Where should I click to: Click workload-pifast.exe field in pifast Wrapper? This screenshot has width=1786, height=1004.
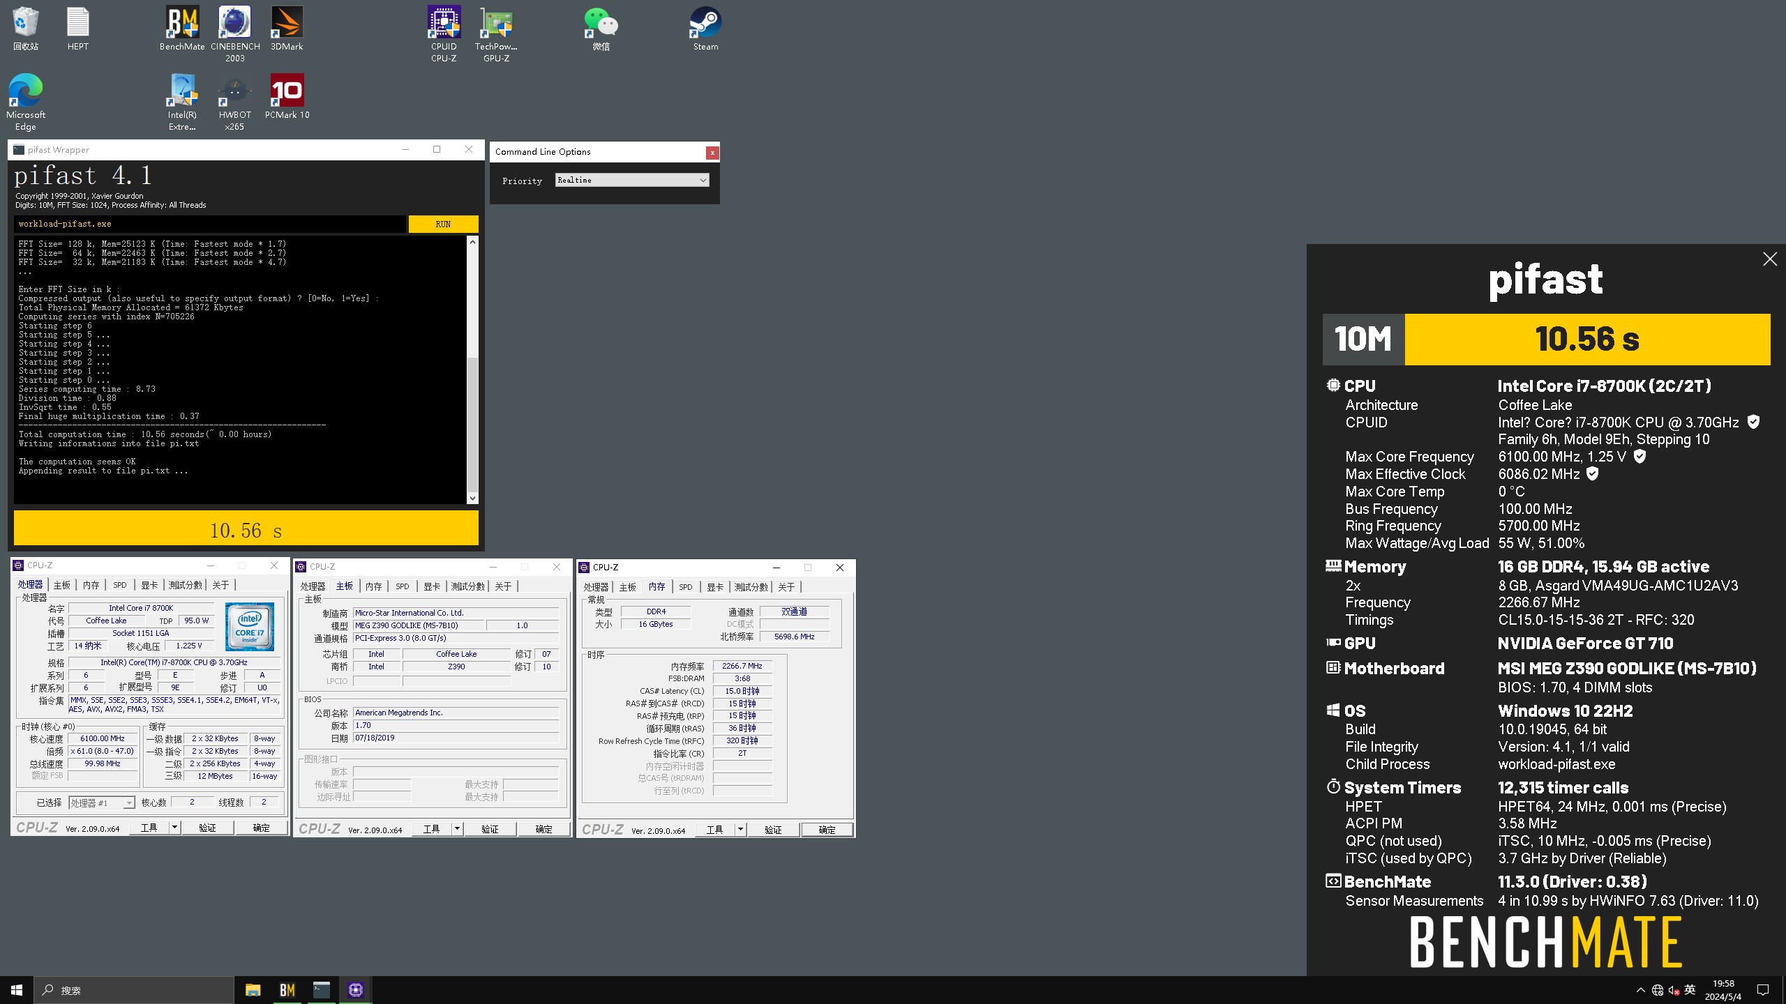point(209,224)
